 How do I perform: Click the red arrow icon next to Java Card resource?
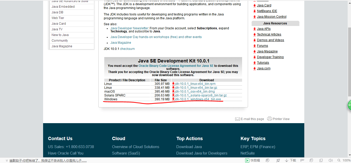[x=254, y=5]
